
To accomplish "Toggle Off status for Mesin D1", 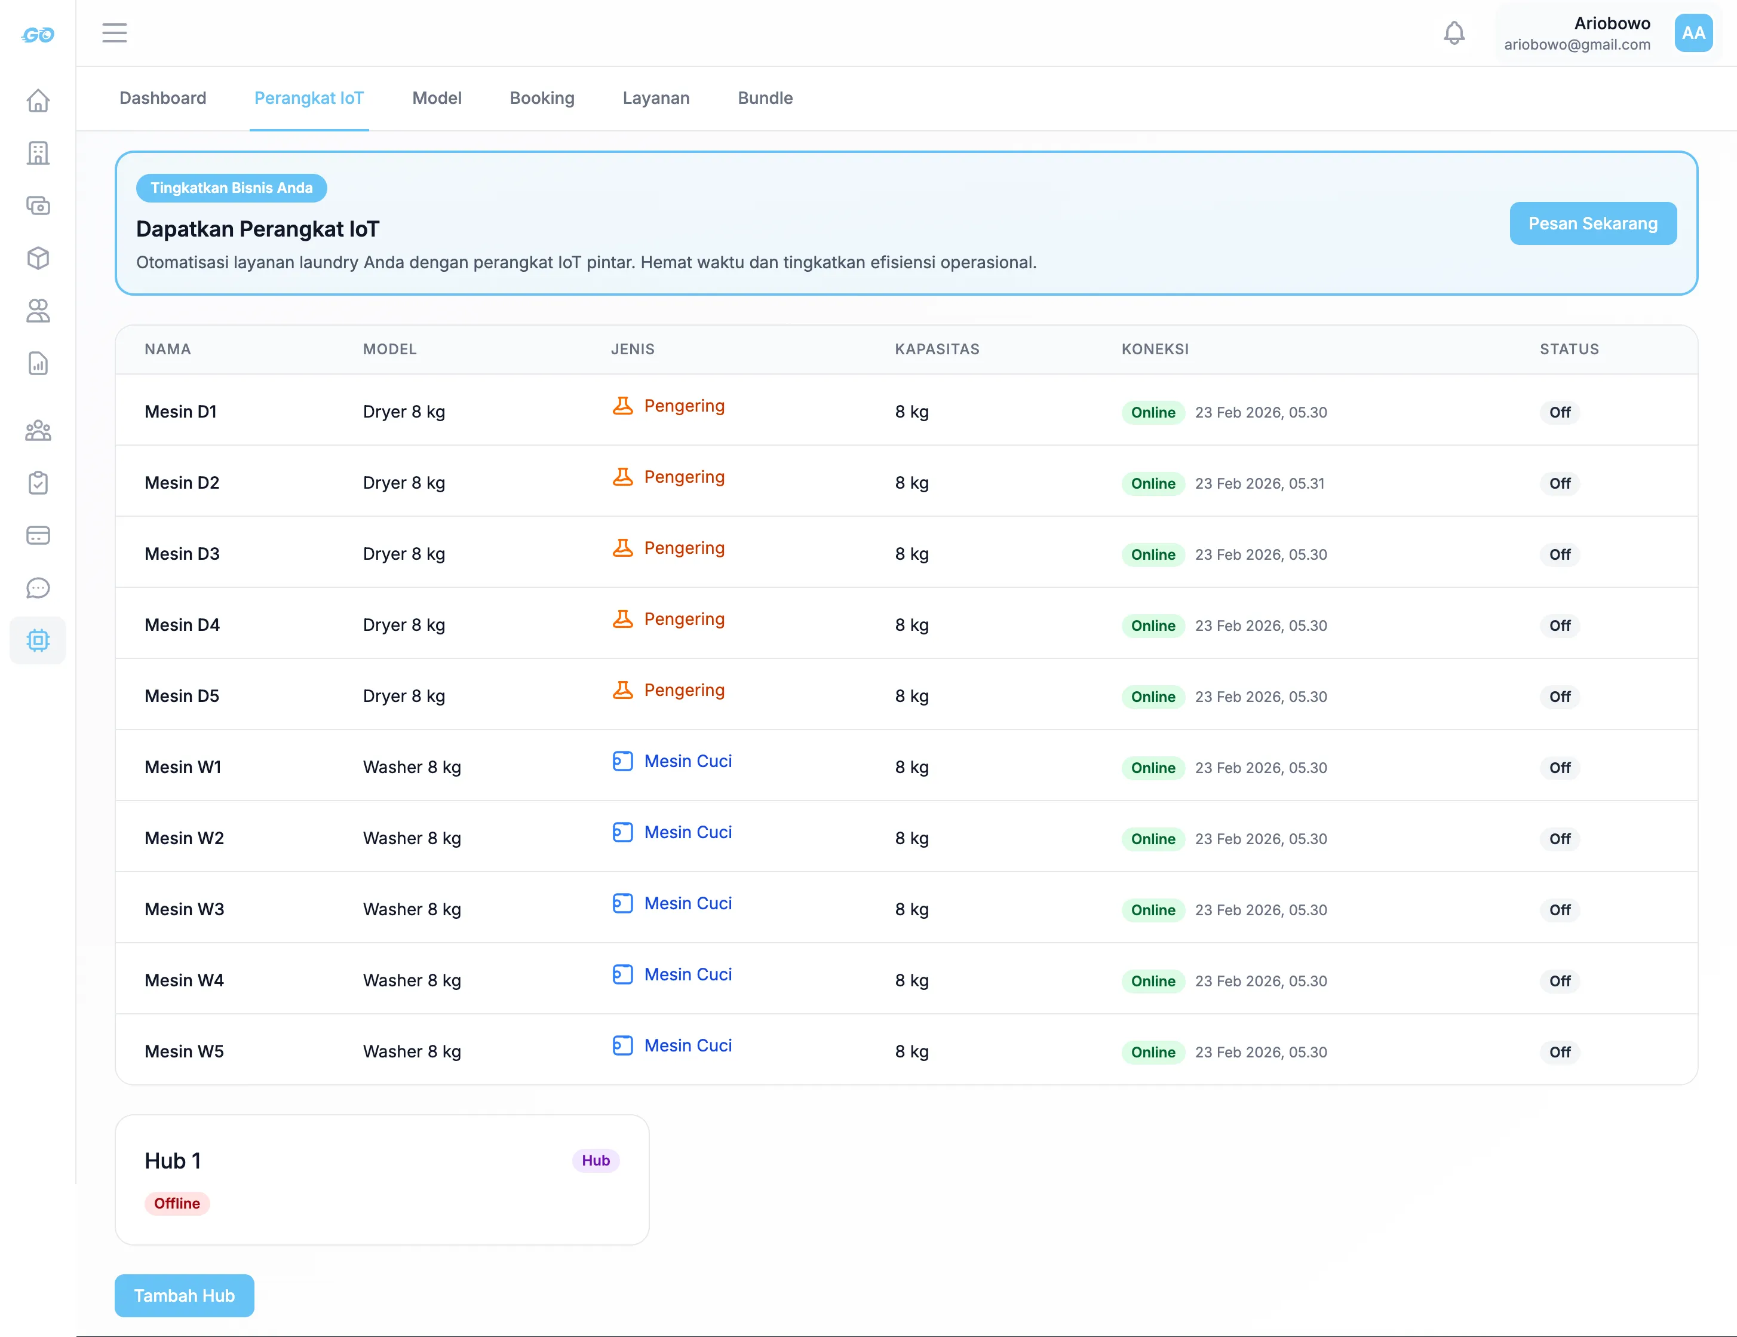I will pyautogui.click(x=1559, y=412).
